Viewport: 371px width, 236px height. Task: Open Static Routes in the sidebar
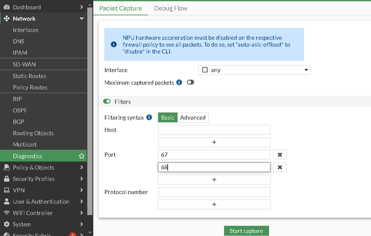pyautogui.click(x=29, y=76)
